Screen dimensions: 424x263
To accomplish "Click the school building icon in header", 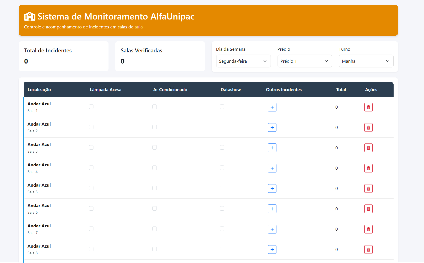I will pyautogui.click(x=30, y=16).
